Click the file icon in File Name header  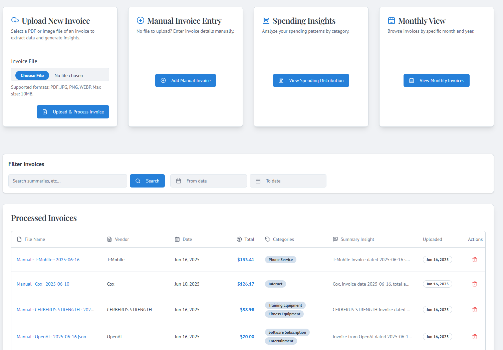click(19, 239)
